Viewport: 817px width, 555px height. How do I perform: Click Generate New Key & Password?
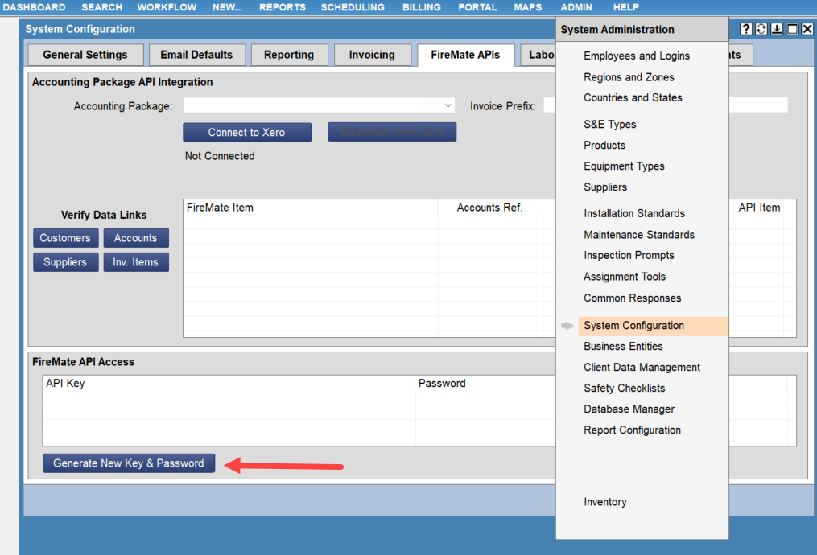click(x=128, y=462)
